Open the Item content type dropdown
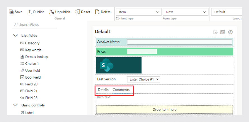249x122 pixels. click(139, 12)
